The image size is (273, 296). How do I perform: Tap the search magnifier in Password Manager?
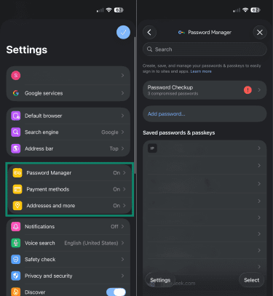click(x=149, y=49)
